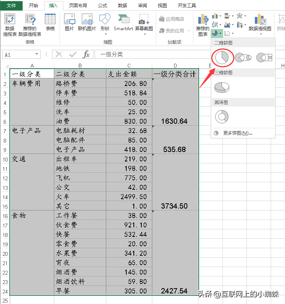Select row 10 header

click(5, 160)
